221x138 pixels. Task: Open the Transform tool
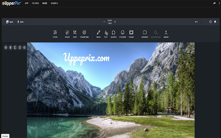coord(84,34)
